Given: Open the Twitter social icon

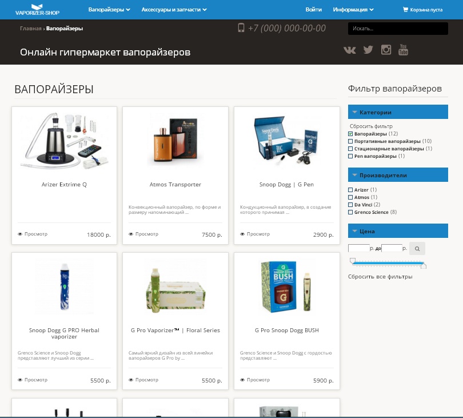Looking at the screenshot, I should [x=368, y=50].
